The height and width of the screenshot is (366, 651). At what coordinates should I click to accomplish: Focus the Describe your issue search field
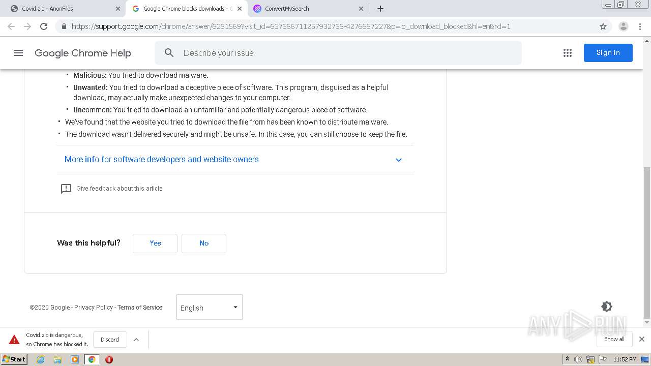pyautogui.click(x=338, y=53)
